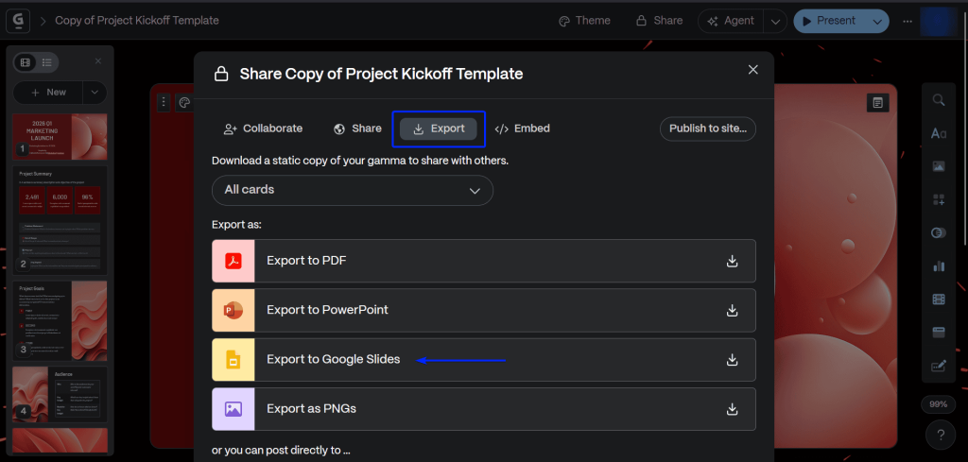
Task: Choose Export to Google Slides
Action: 333,360
